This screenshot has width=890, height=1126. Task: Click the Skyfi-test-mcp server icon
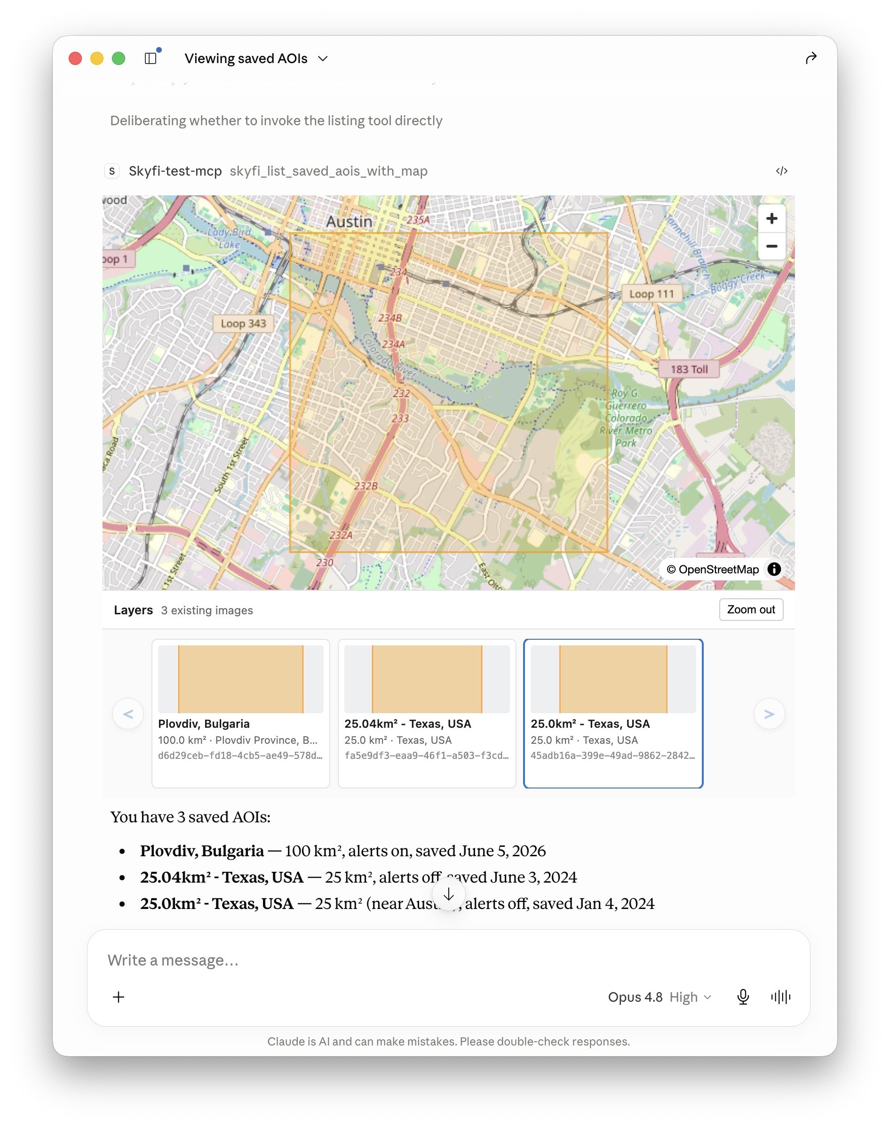pos(112,171)
